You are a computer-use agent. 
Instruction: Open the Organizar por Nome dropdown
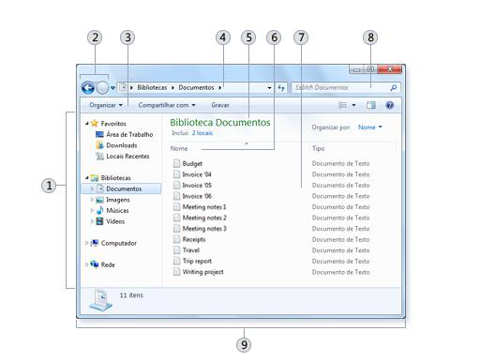pos(369,127)
